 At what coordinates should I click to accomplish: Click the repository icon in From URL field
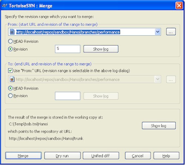12,32
